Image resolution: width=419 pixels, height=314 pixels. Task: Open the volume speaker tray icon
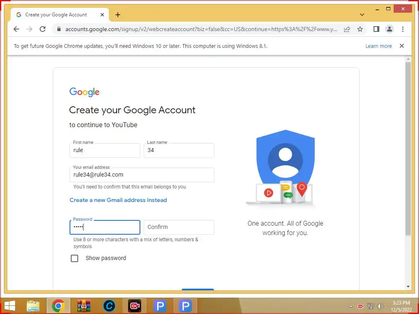coord(381,306)
